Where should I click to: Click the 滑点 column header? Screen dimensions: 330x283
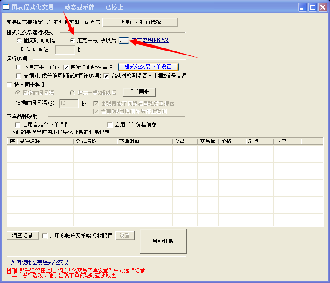pos(260,141)
